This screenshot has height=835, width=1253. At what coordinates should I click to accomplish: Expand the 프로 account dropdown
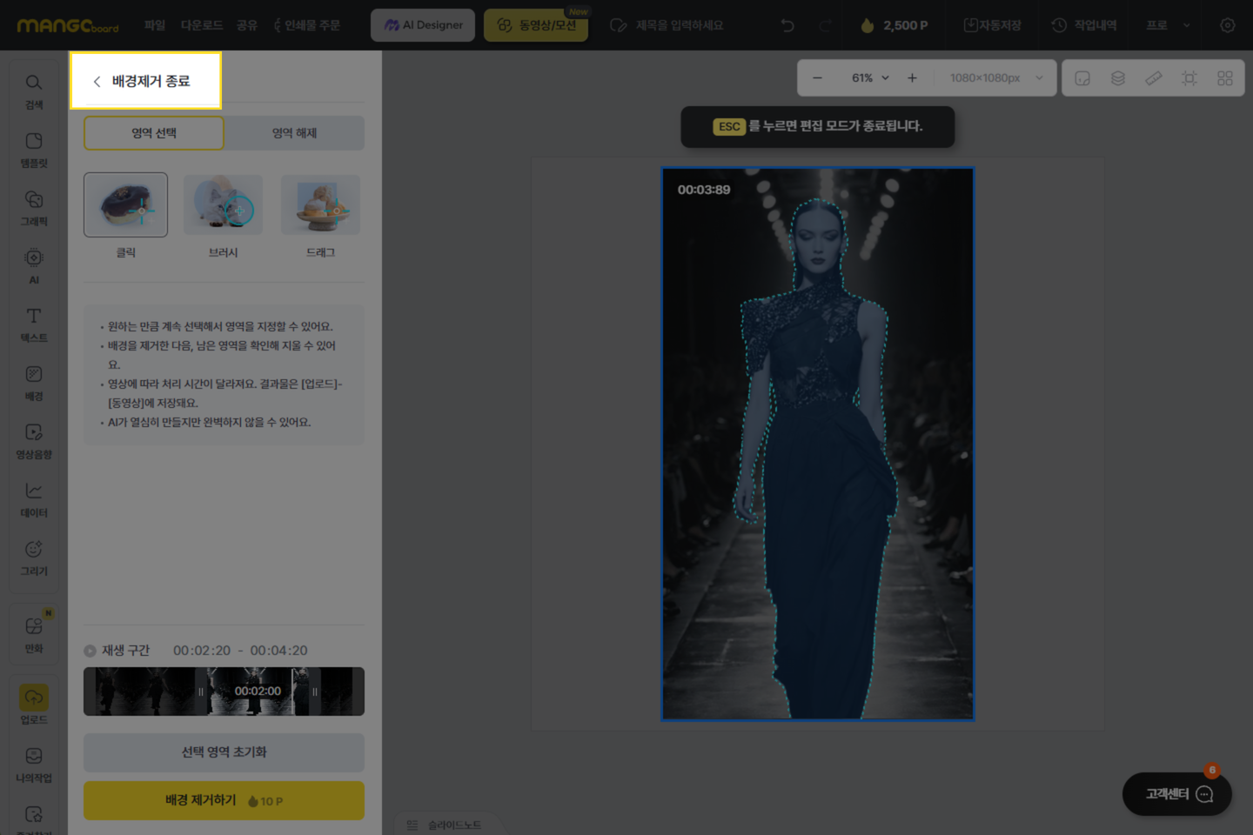click(x=1169, y=25)
